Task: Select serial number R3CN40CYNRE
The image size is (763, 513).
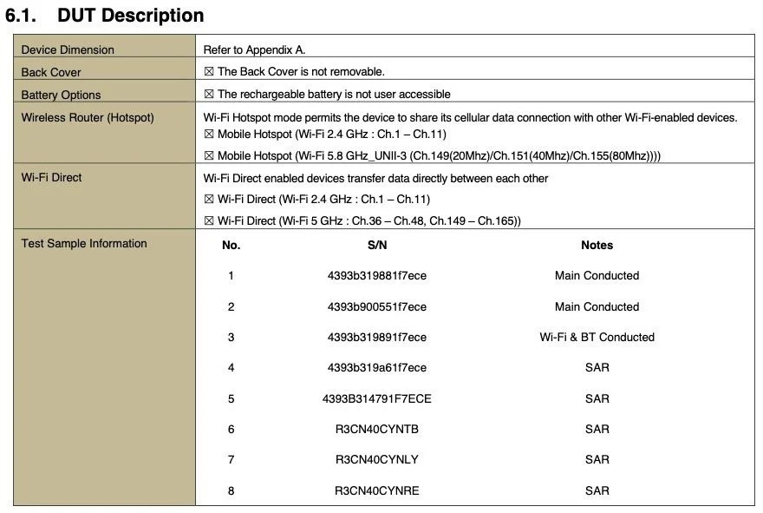Action: pos(376,490)
